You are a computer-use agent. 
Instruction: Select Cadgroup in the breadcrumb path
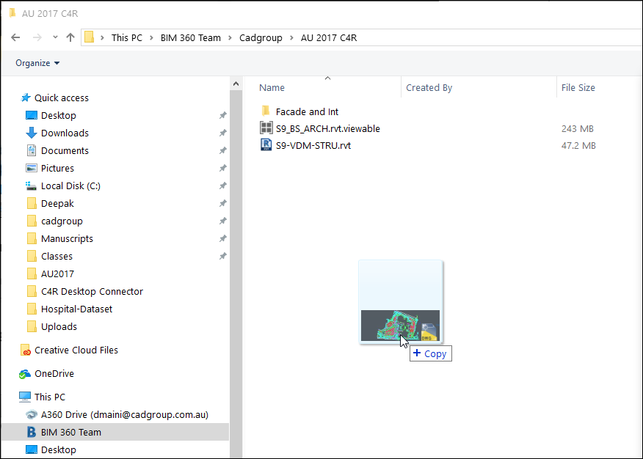point(261,37)
